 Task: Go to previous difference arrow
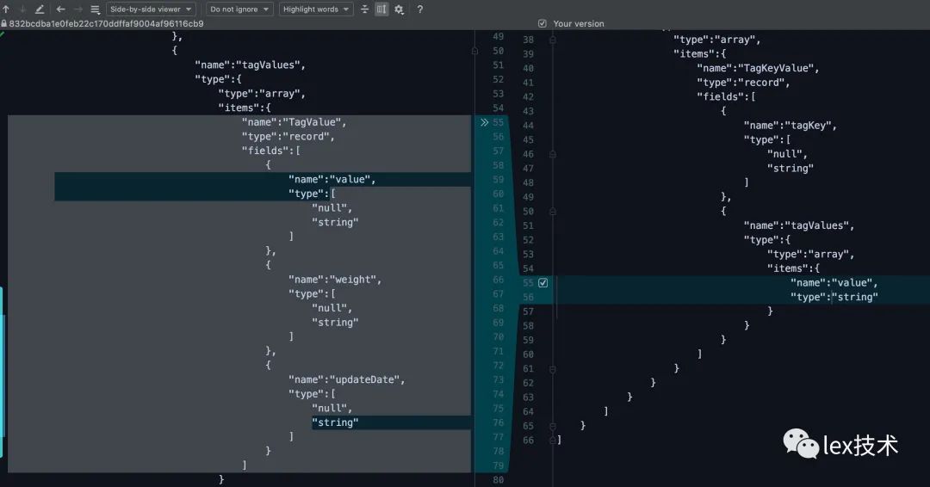[6, 9]
